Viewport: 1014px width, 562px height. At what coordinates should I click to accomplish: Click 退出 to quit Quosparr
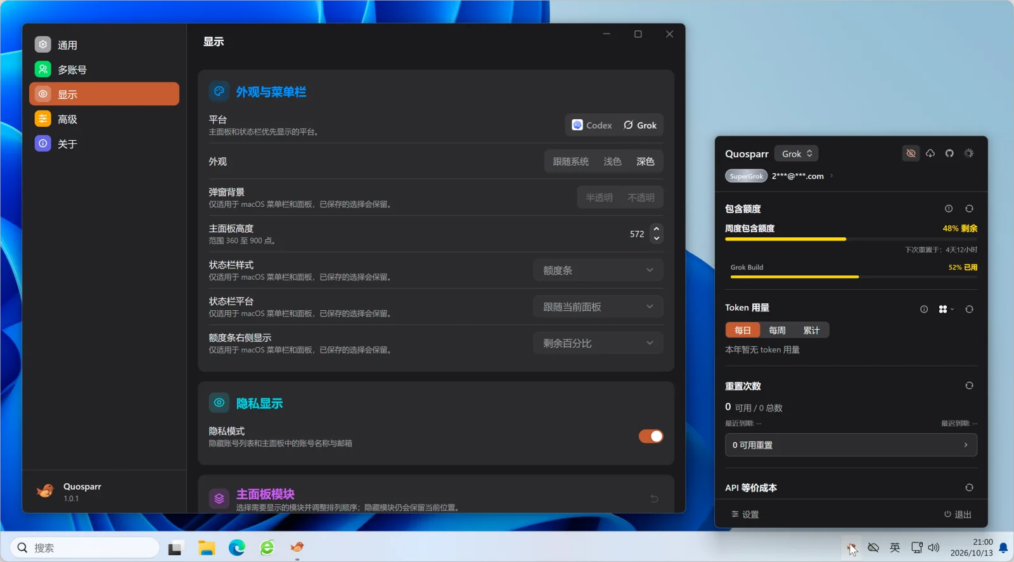958,514
